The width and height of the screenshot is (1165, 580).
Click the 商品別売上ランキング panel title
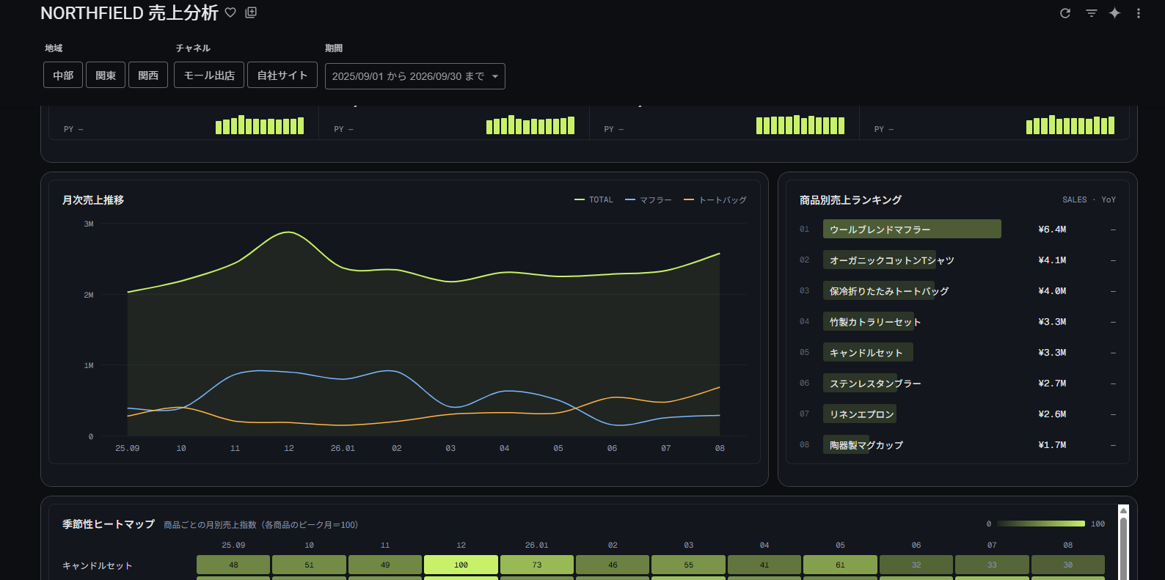click(850, 200)
